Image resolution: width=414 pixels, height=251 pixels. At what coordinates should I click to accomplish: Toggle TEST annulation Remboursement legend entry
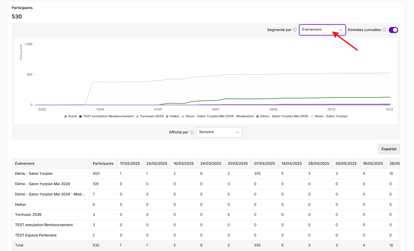(106, 116)
